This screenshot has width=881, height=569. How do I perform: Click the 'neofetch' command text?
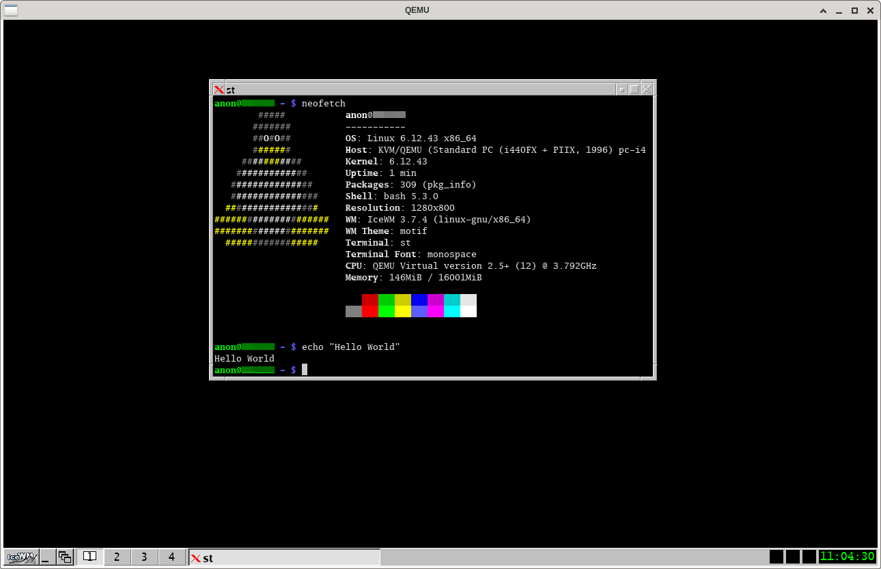point(324,104)
